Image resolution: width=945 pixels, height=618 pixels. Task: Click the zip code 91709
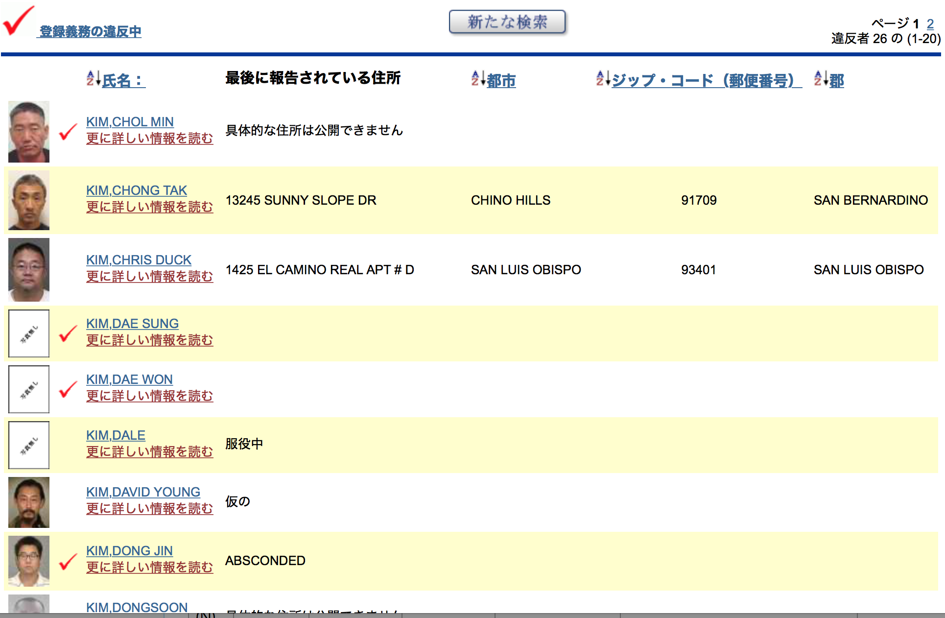pos(699,200)
